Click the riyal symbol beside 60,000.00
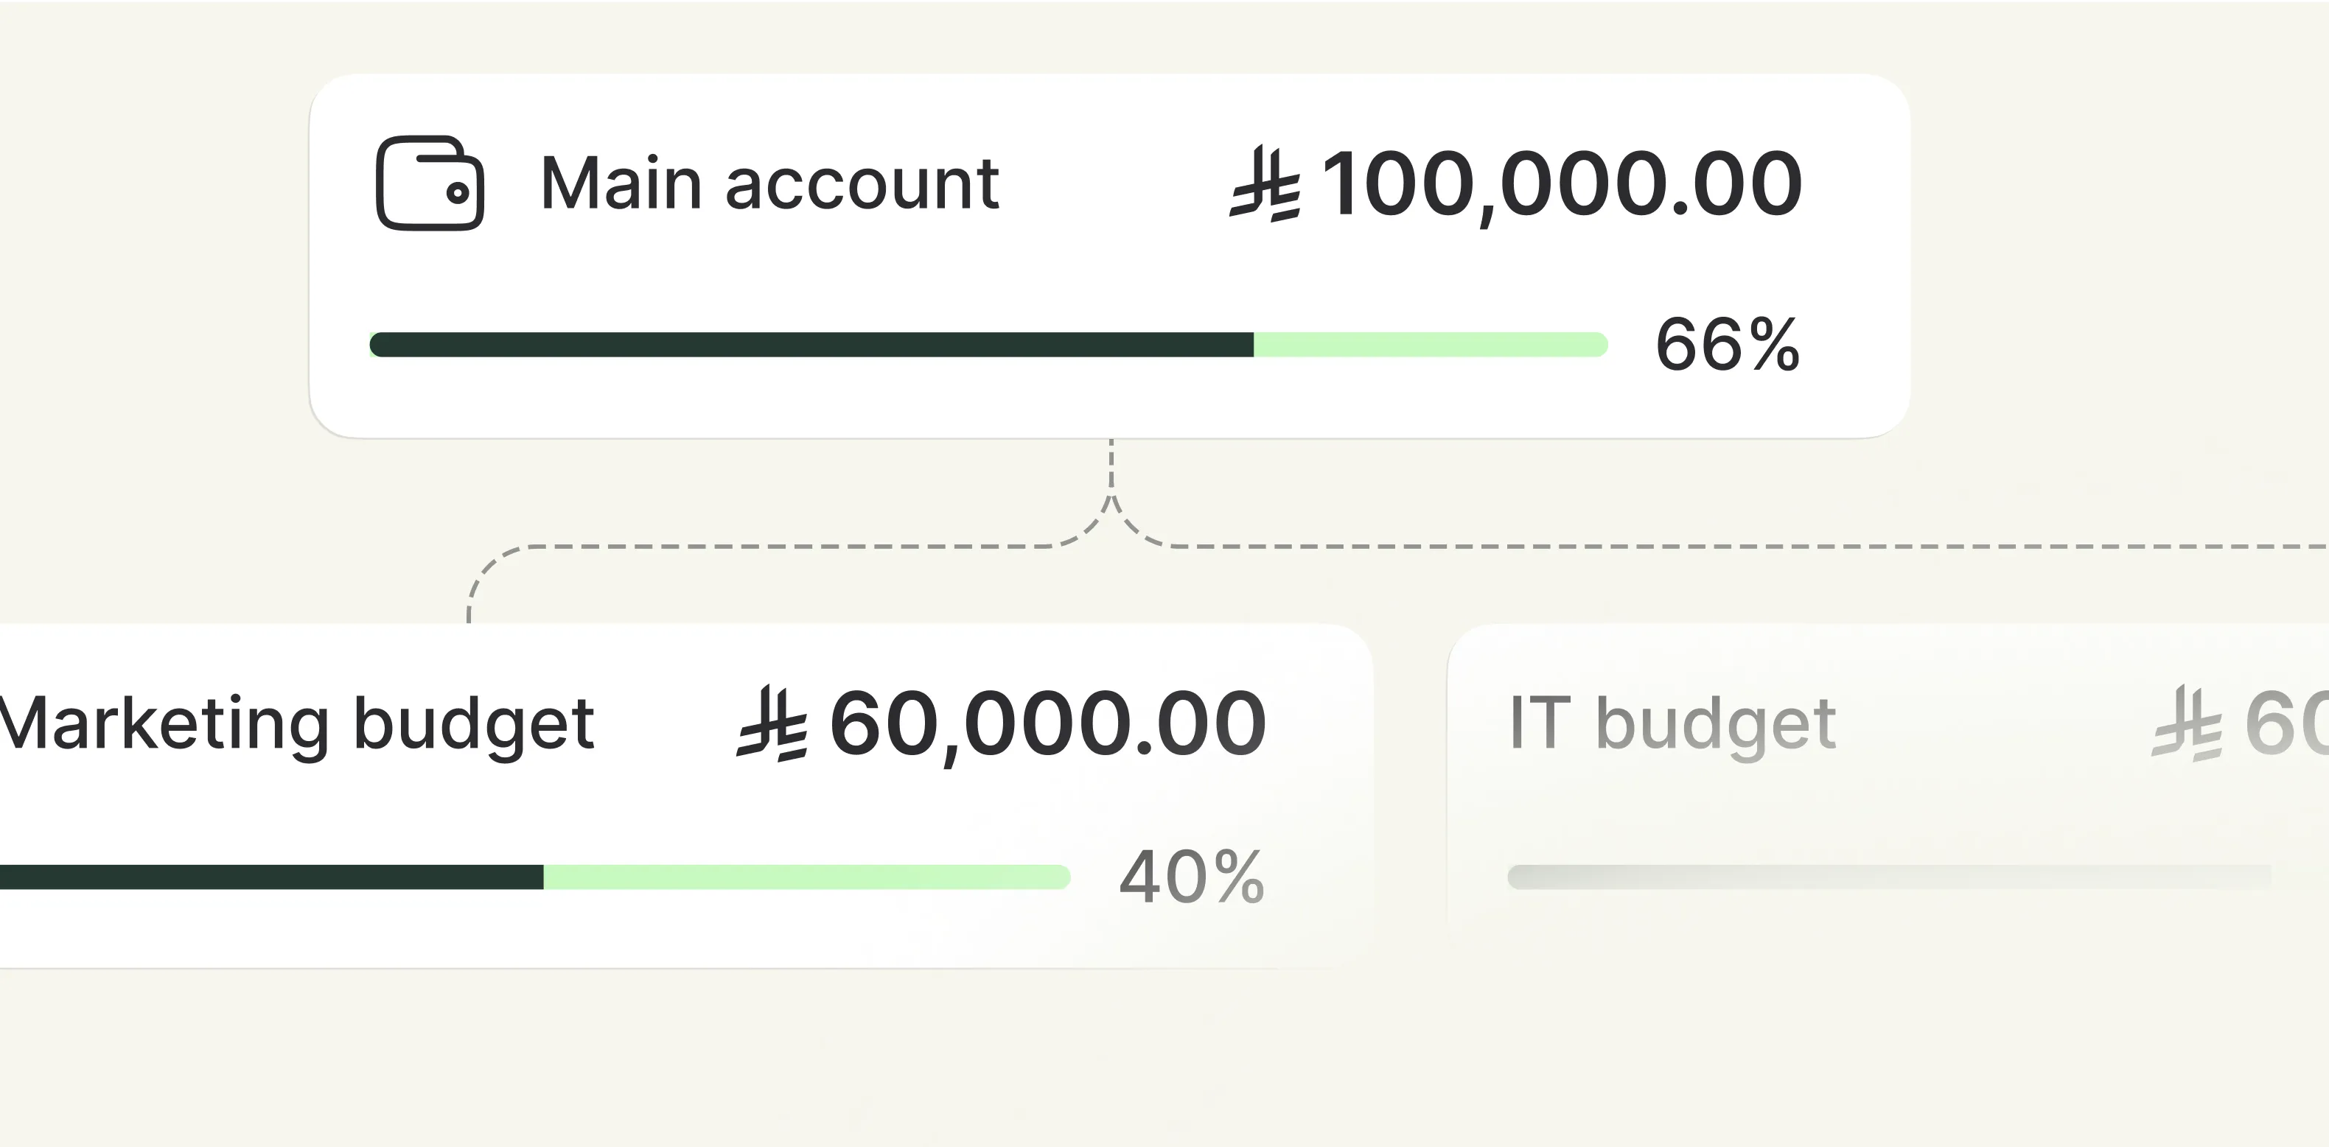2329x1147 pixels. tap(771, 723)
